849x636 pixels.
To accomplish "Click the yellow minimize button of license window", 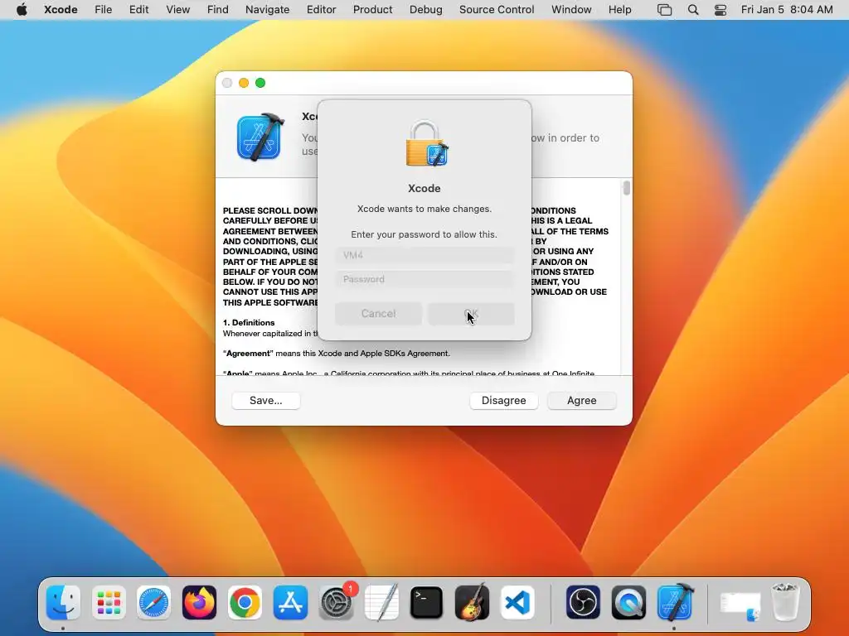I will (x=244, y=83).
